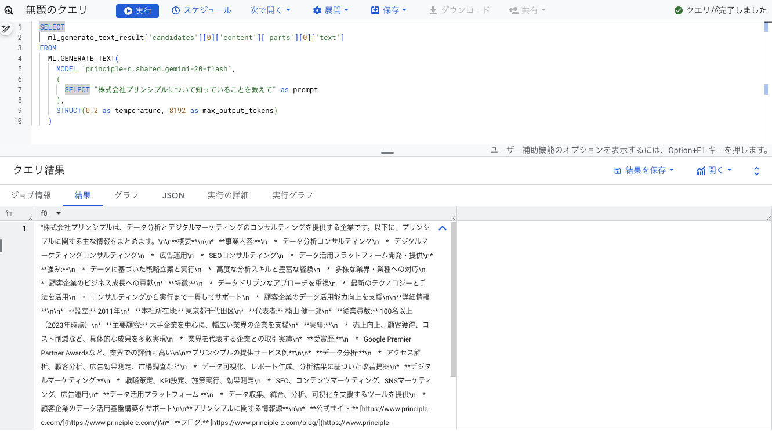Open 結果を保存 save results menu
772x432 pixels.
[644, 170]
